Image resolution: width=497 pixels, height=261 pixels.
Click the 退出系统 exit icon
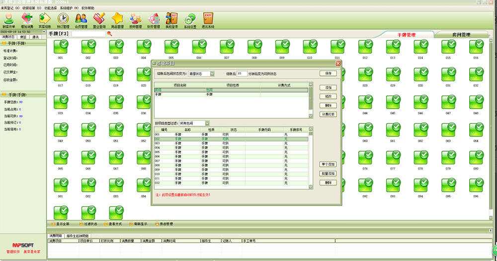(x=208, y=20)
